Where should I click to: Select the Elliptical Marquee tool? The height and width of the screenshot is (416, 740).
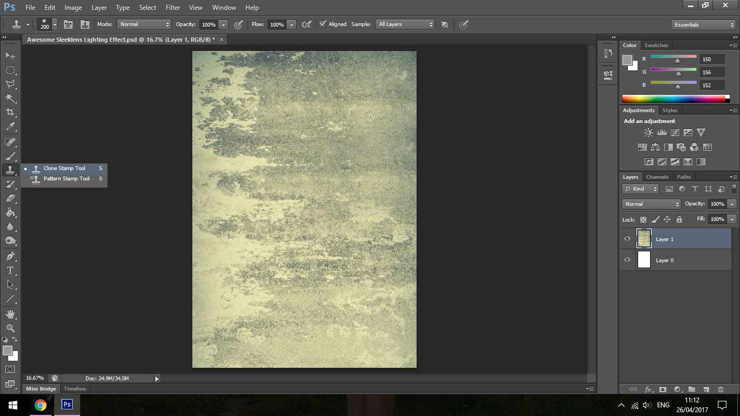pos(10,70)
